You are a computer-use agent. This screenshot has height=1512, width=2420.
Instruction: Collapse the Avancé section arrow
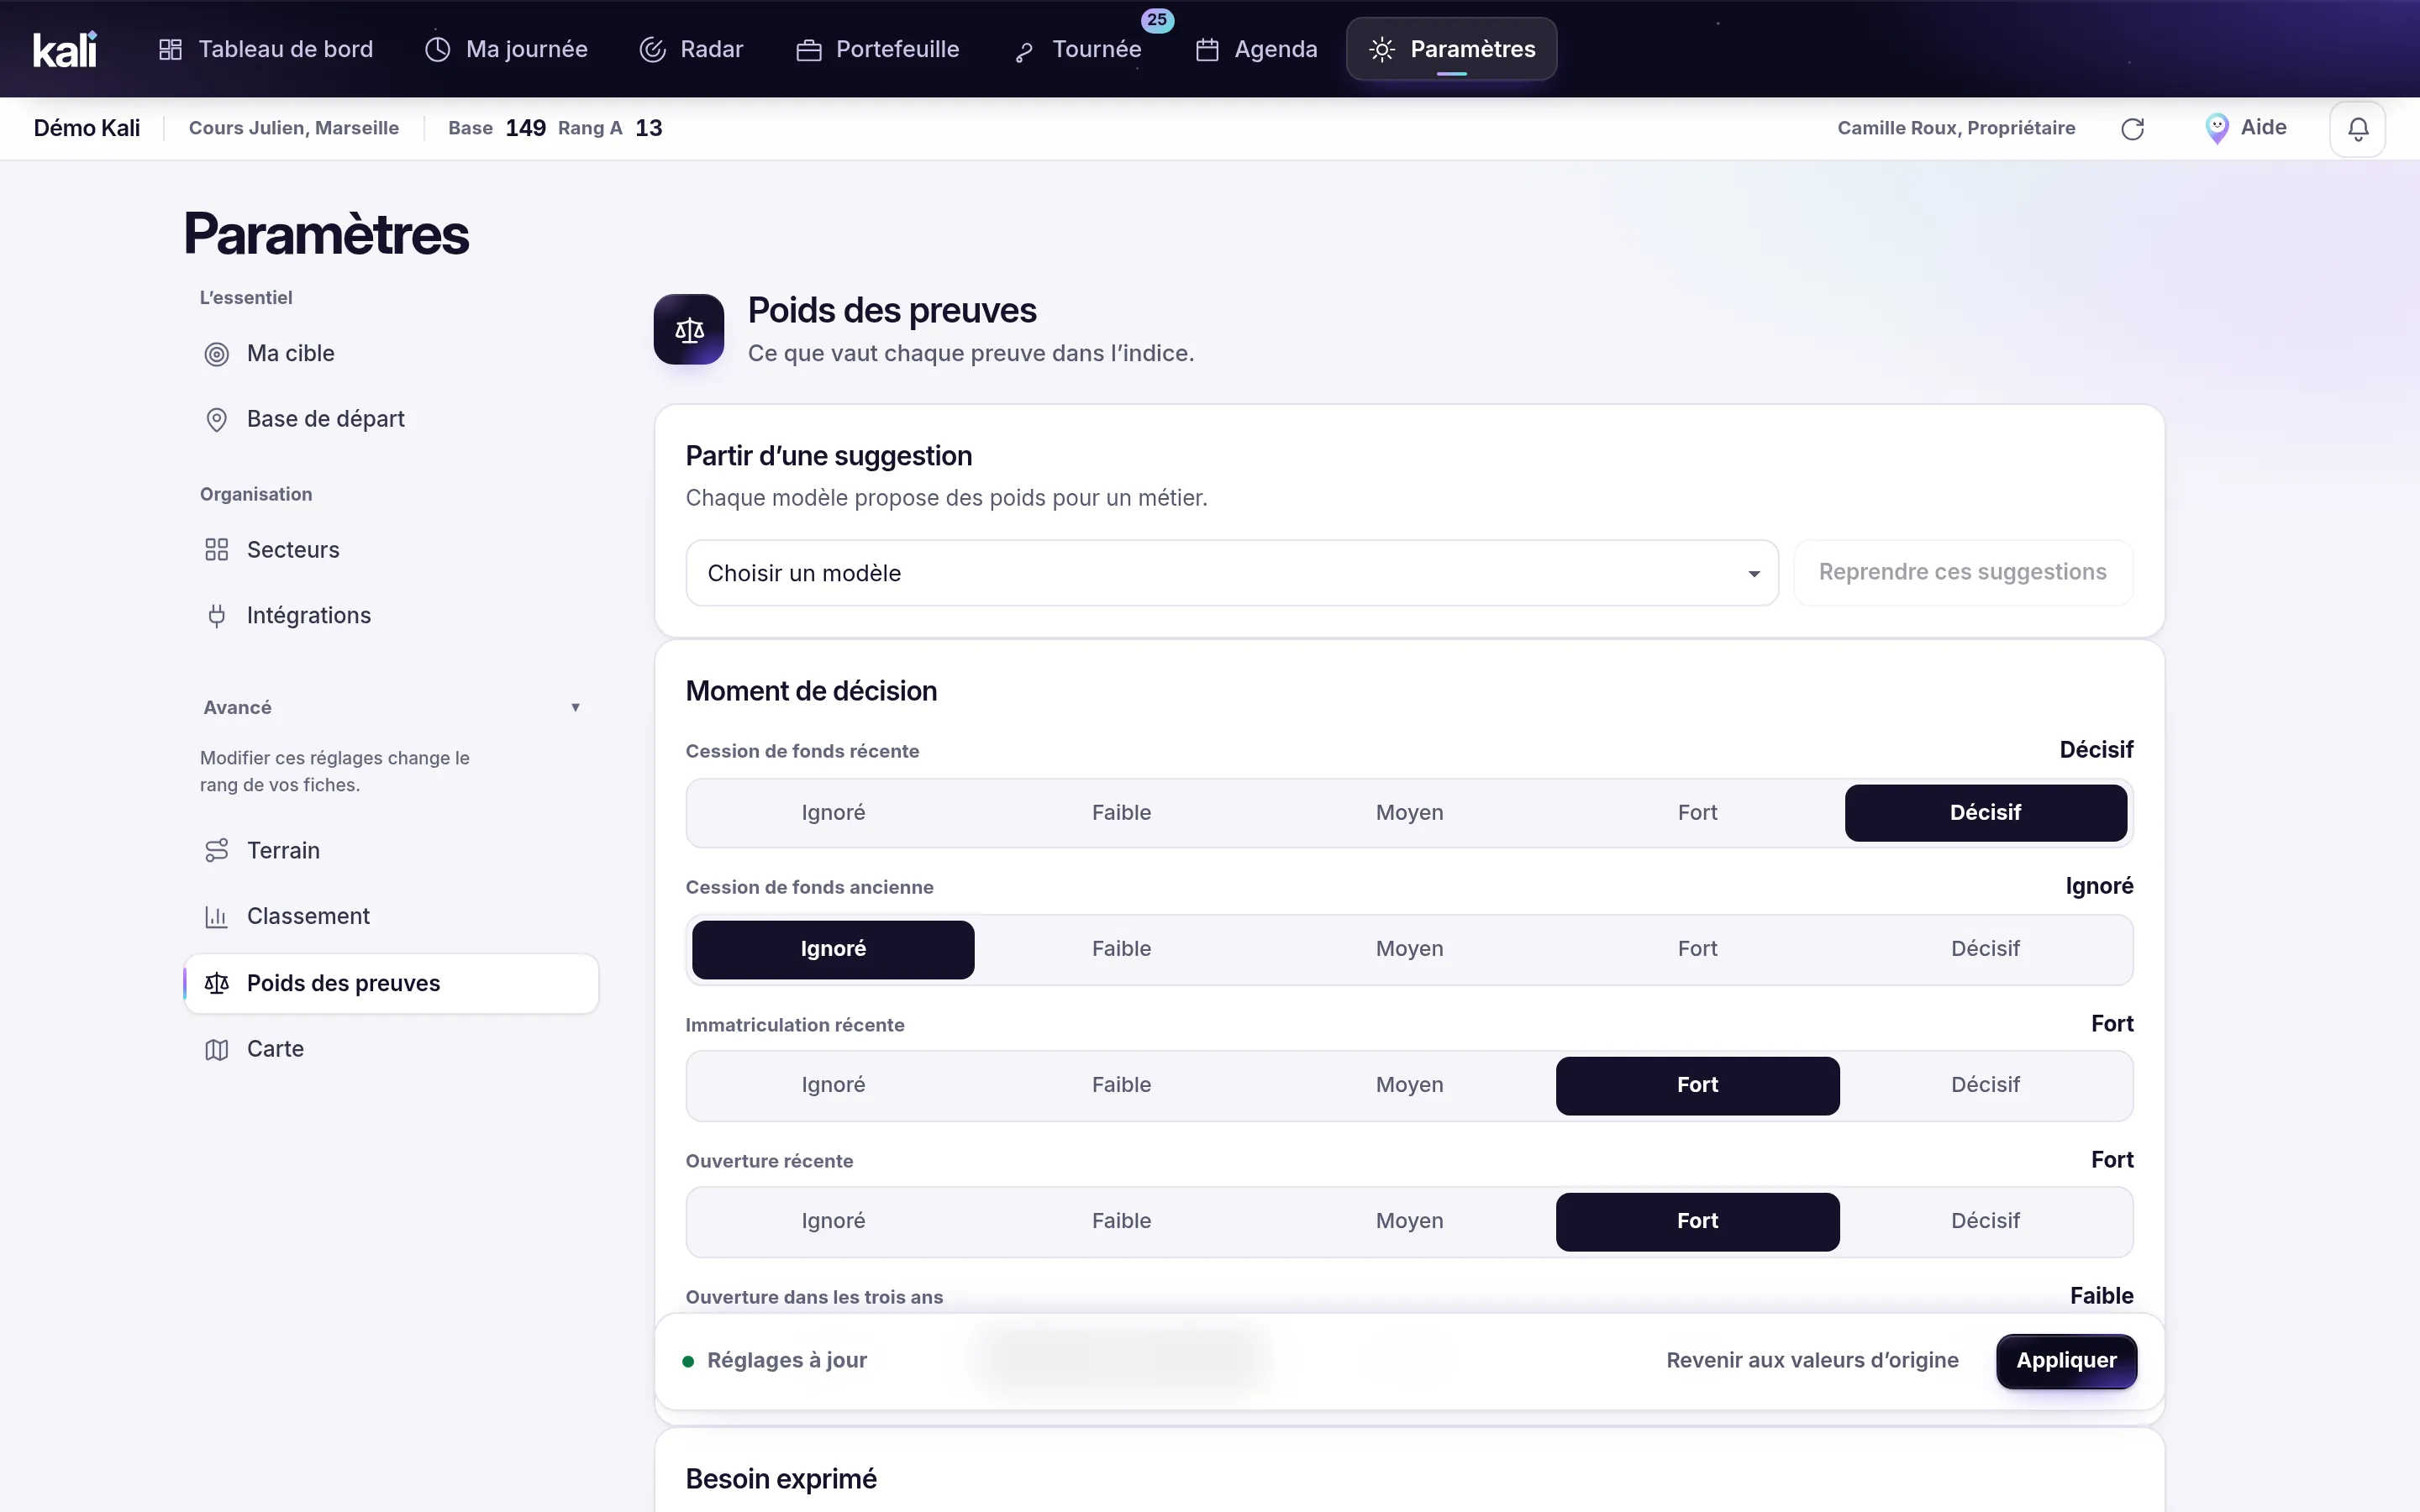[575, 708]
